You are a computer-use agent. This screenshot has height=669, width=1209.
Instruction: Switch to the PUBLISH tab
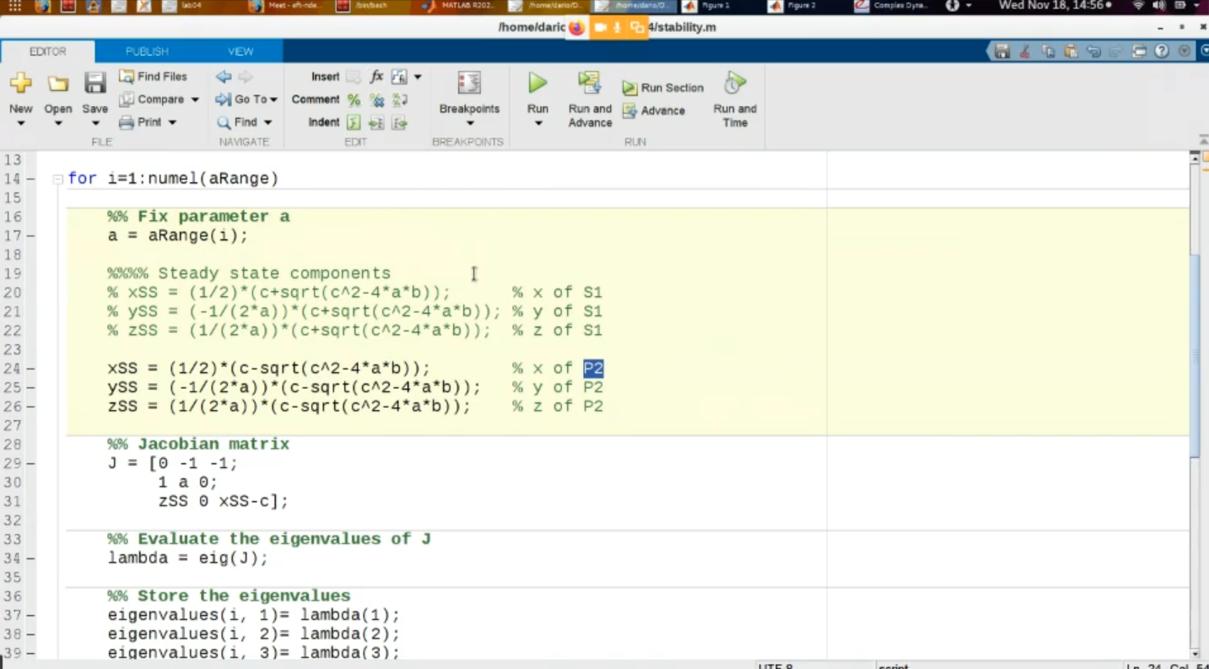pos(147,51)
